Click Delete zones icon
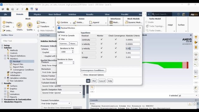Screen dimensions: 199x112 click(x=74, y=23)
